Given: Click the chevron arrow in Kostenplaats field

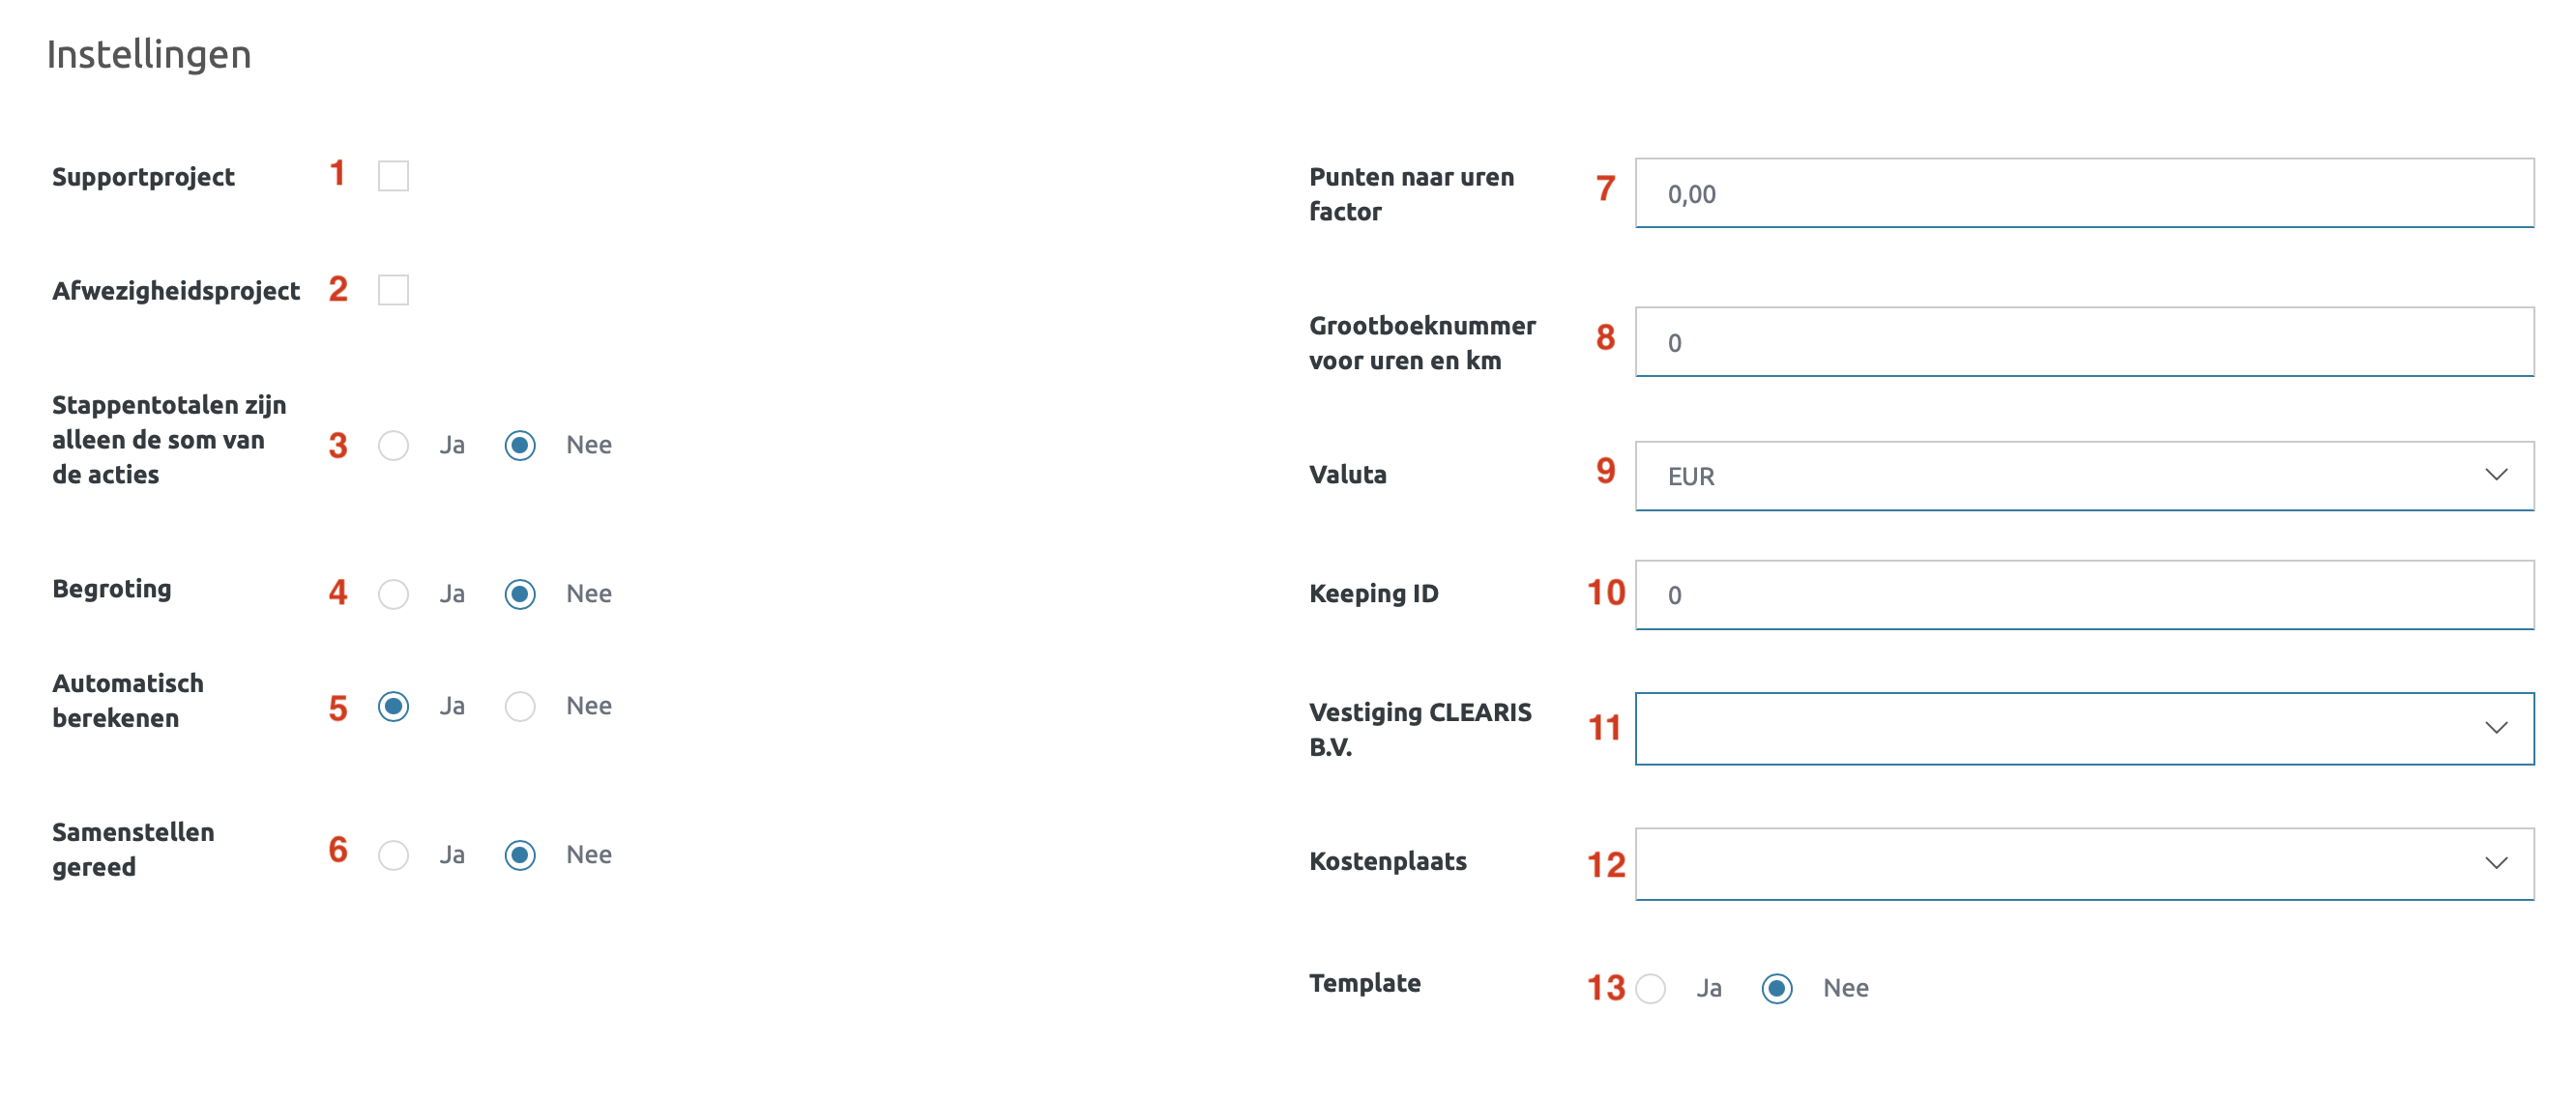Looking at the screenshot, I should [2496, 863].
